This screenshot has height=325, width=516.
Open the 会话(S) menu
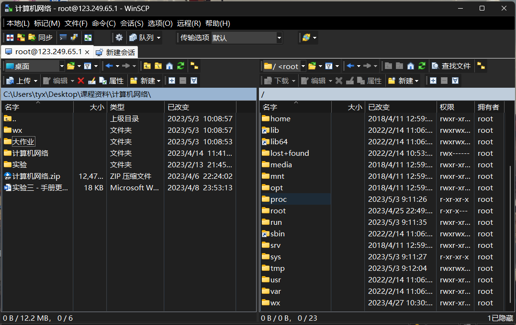(x=132, y=23)
